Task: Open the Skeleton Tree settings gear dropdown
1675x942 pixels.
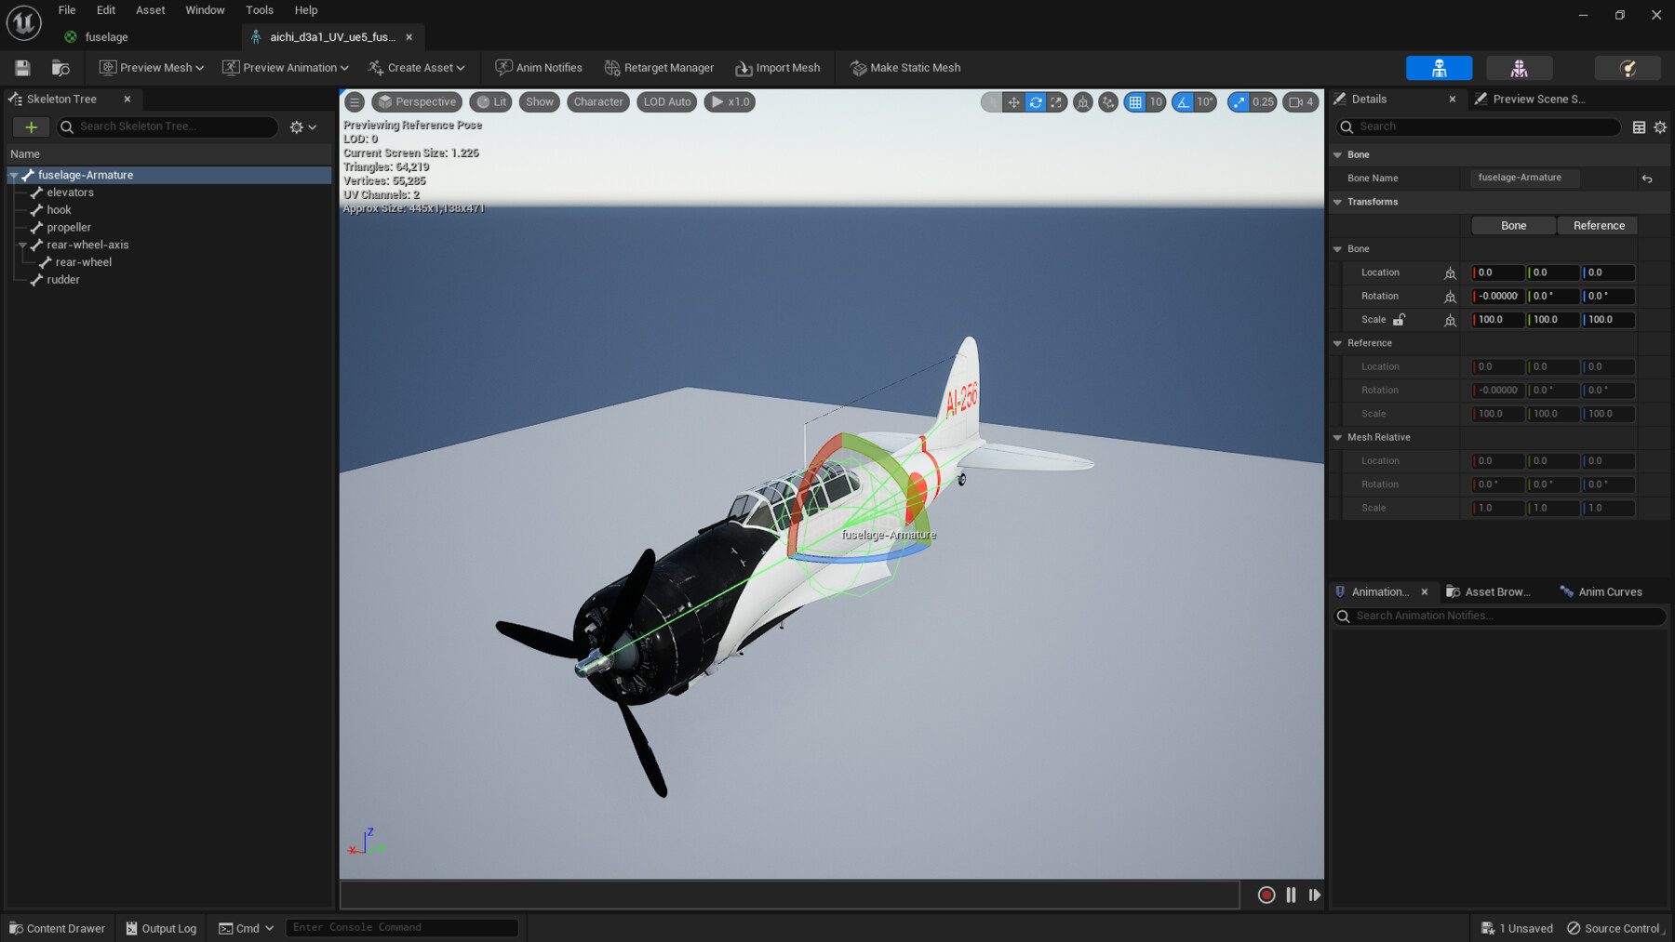Action: (303, 127)
